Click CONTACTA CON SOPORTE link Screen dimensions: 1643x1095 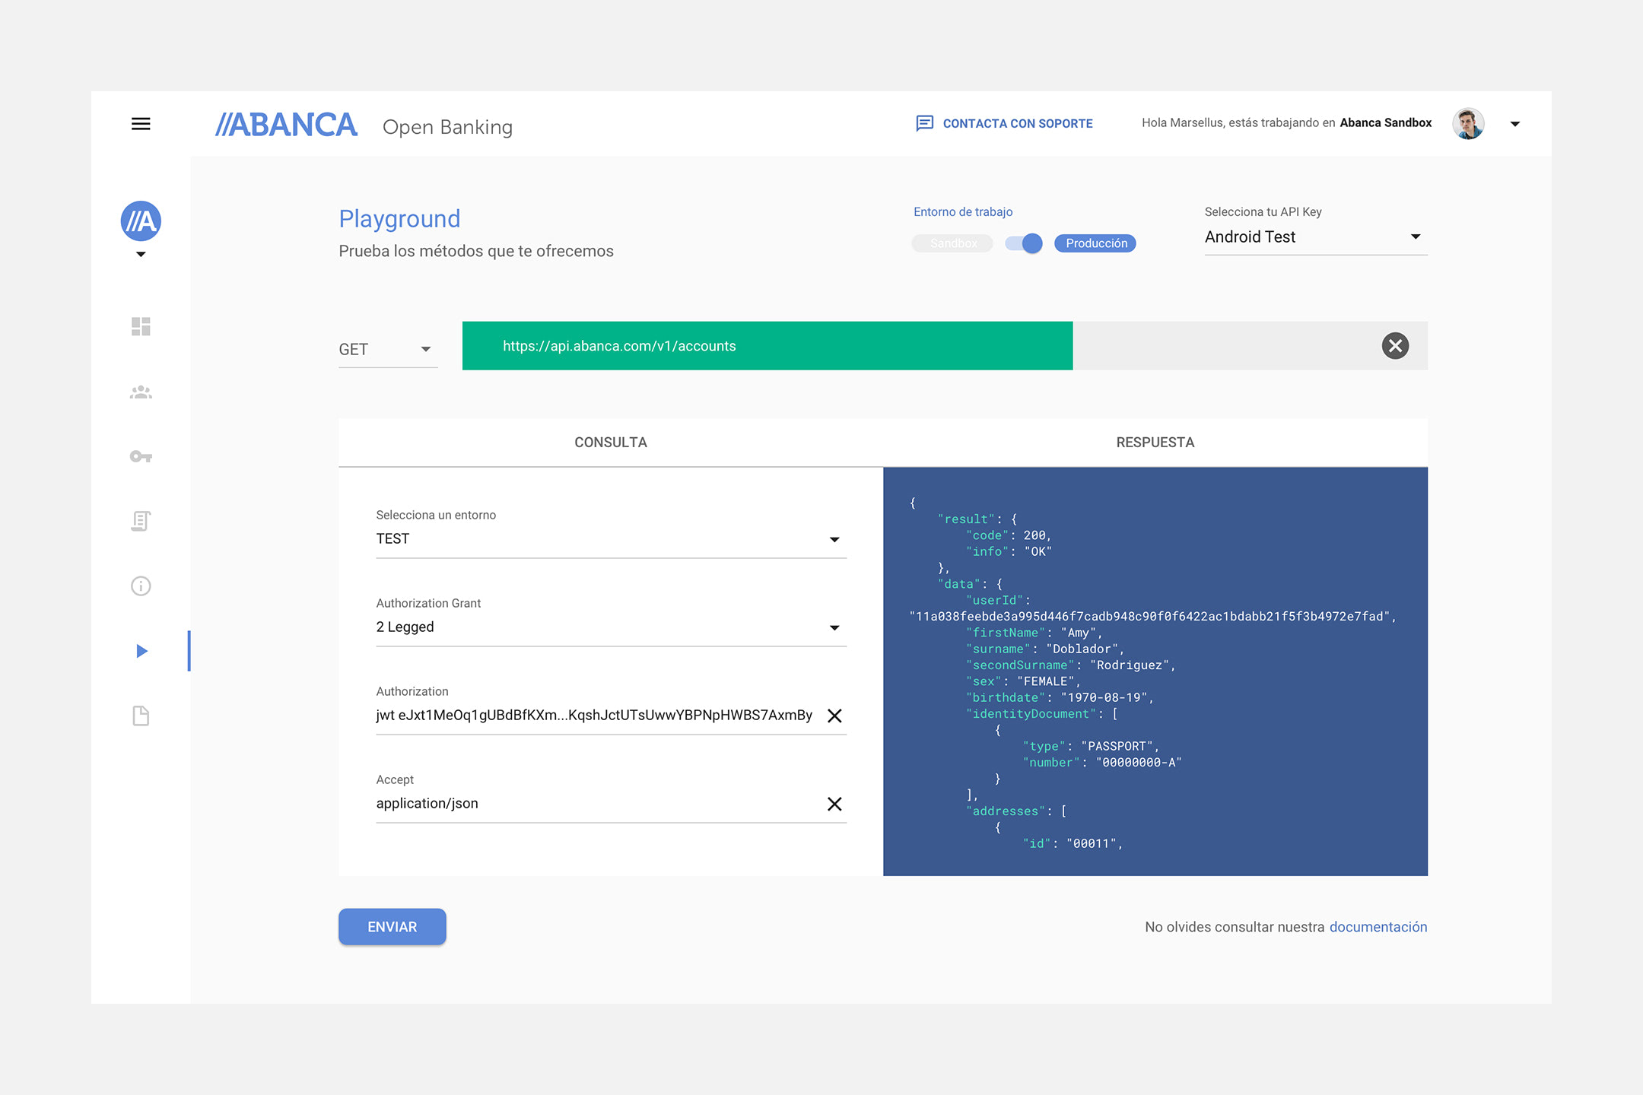tap(1018, 123)
